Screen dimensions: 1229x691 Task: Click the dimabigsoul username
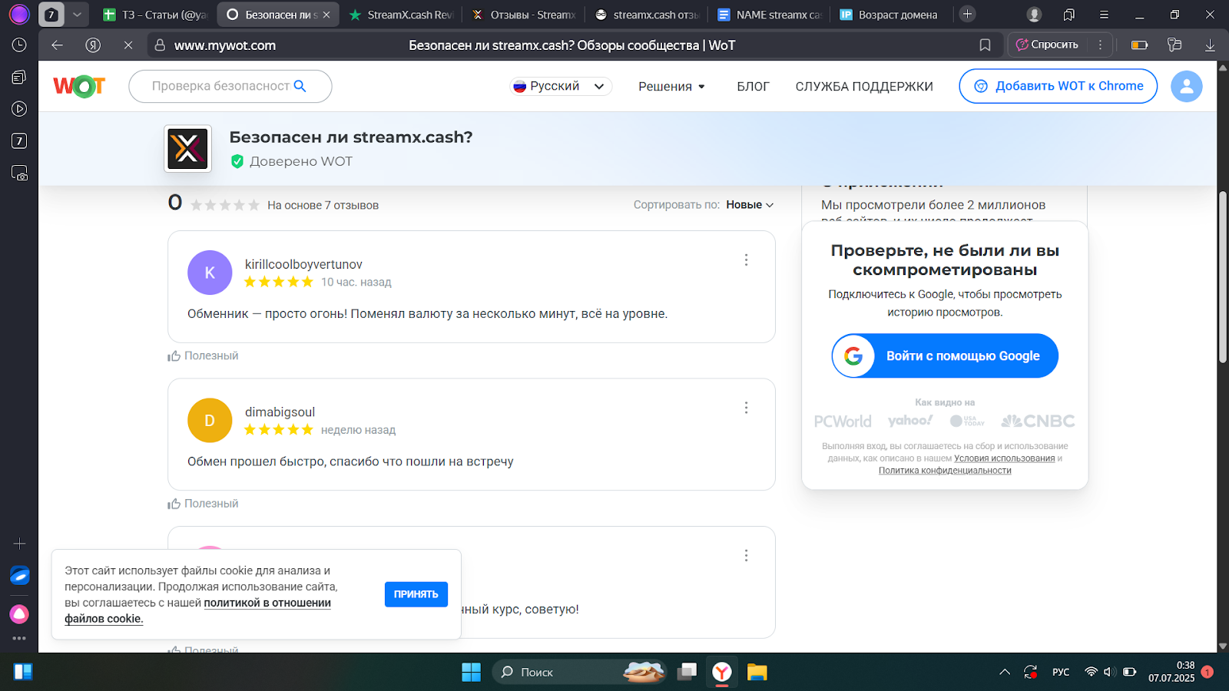click(280, 412)
